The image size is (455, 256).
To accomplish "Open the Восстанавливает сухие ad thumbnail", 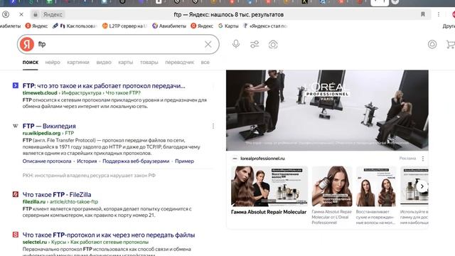I will click(x=376, y=186).
